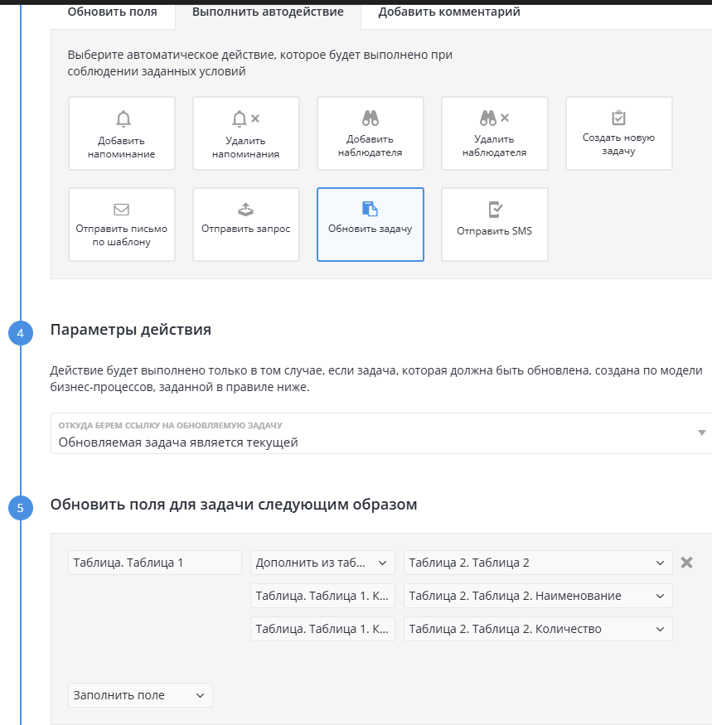712x725 pixels.
Task: Expand the Таблица 2. Таблица 2 source dropdown
Action: pos(537,563)
